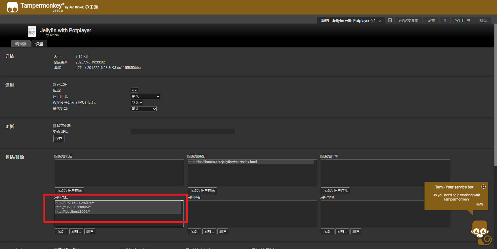Open the 帮助 tab
The height and width of the screenshot is (249, 497).
point(483,20)
